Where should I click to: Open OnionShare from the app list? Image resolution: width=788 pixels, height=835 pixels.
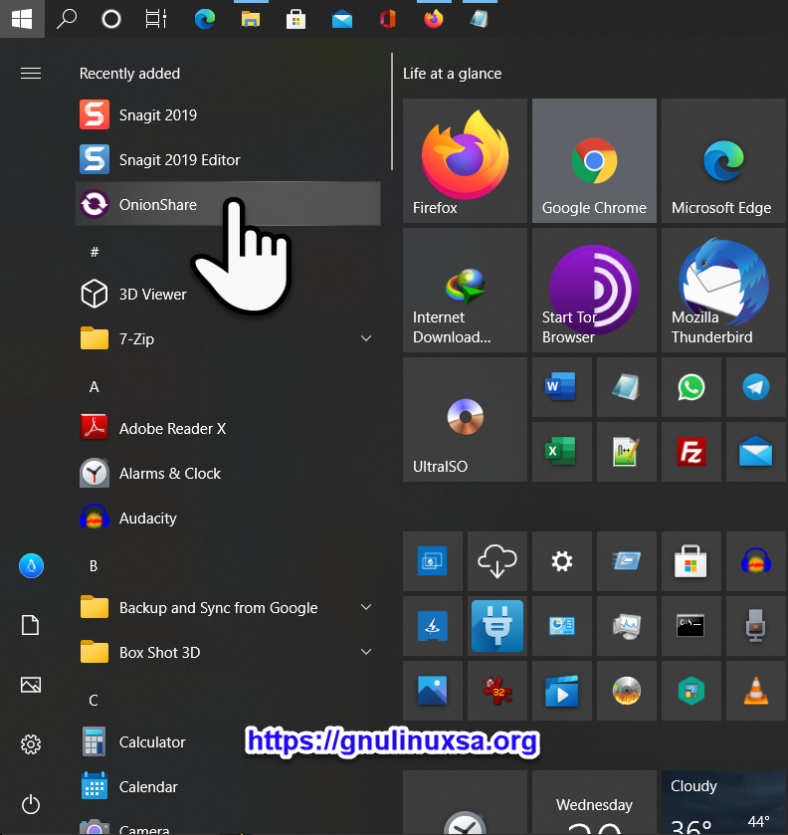click(x=228, y=204)
